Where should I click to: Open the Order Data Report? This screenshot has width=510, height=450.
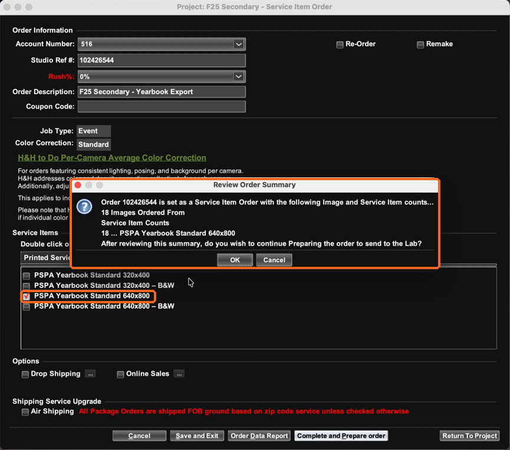(259, 436)
